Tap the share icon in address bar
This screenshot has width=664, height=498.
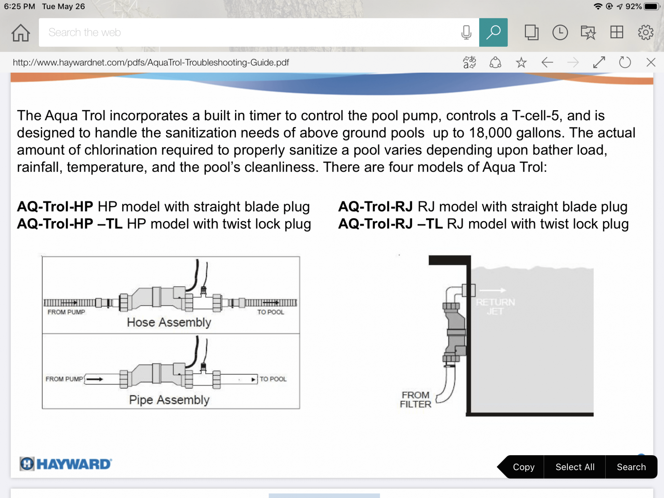pyautogui.click(x=495, y=62)
